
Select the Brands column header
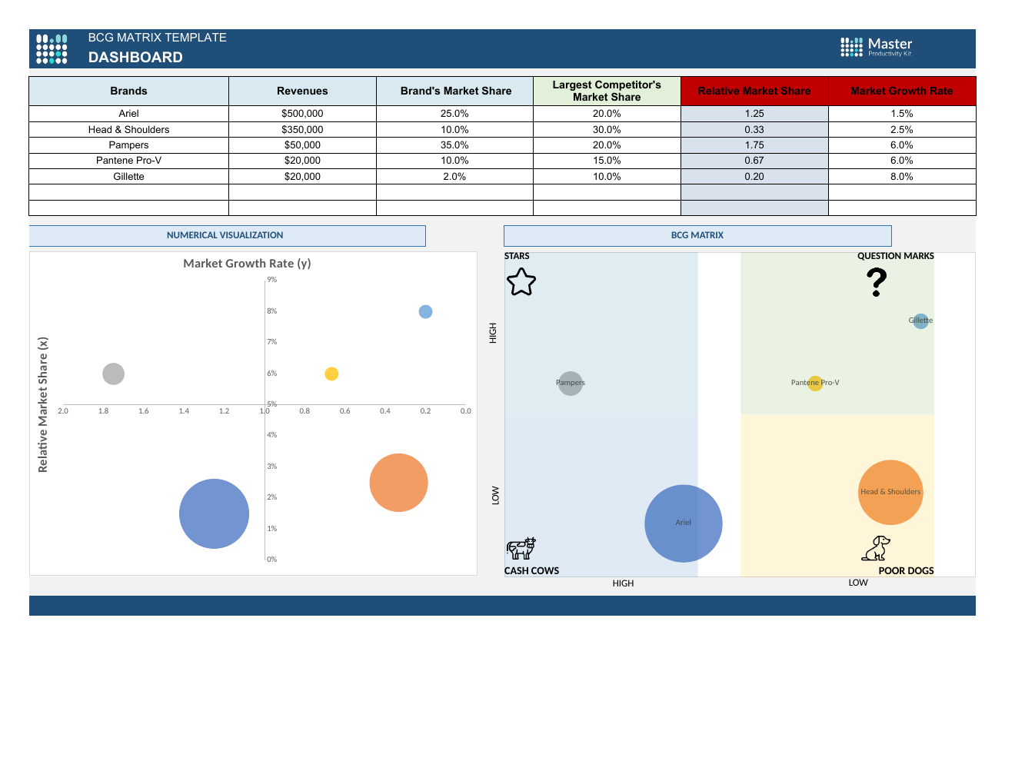coord(128,91)
